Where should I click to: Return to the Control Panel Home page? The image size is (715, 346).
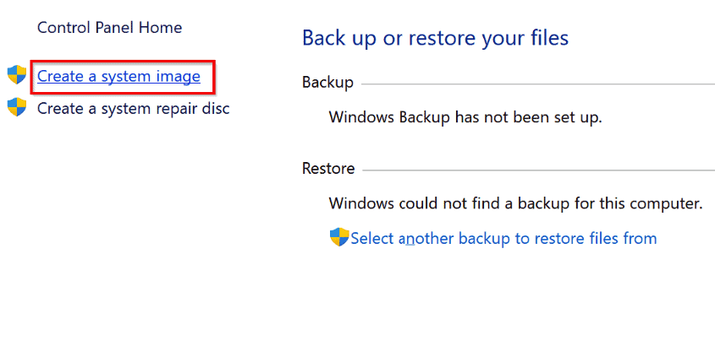pos(109,28)
